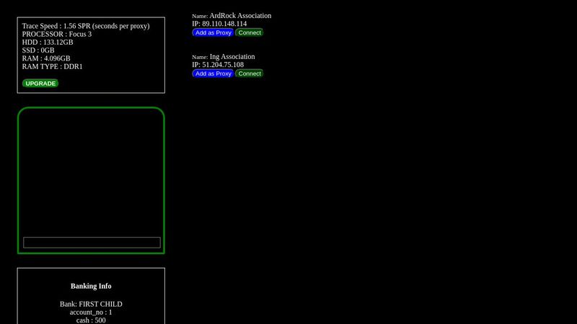The image size is (577, 324).
Task: Select the Ing Association name text
Action: [232, 57]
